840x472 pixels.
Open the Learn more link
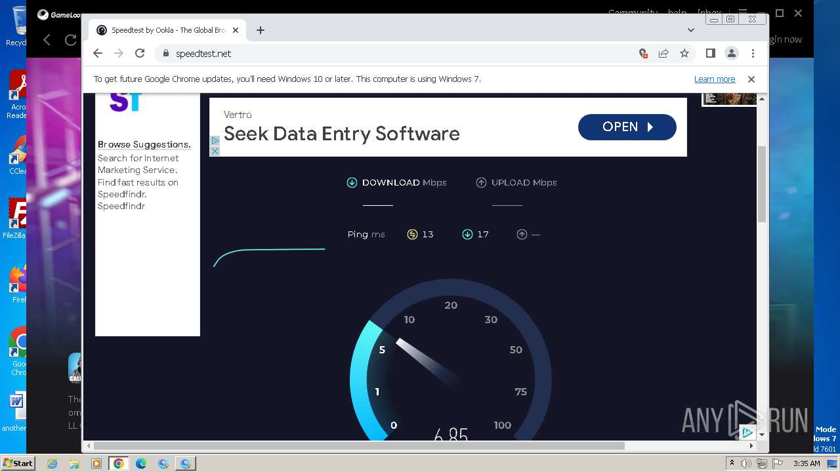pyautogui.click(x=715, y=79)
